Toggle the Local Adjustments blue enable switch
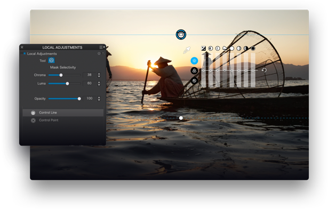The height and width of the screenshot is (209, 328). (25, 53)
